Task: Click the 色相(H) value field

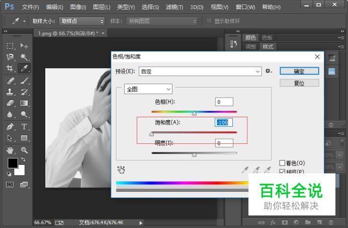Action: coord(224,102)
